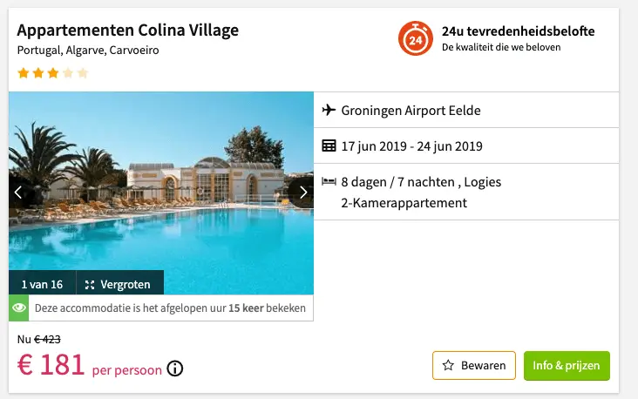Image resolution: width=638 pixels, height=399 pixels.
Task: Click the star icon in the Bewaren button
Action: pyautogui.click(x=448, y=365)
